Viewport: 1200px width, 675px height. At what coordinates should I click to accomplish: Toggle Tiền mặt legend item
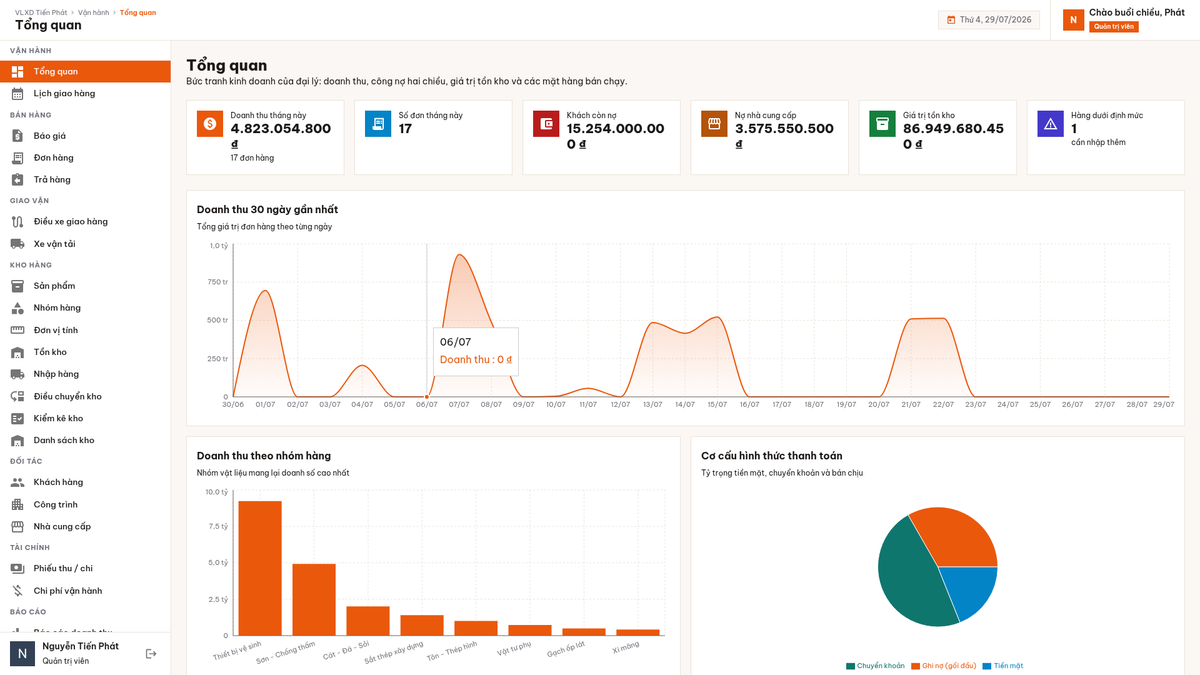click(1003, 666)
